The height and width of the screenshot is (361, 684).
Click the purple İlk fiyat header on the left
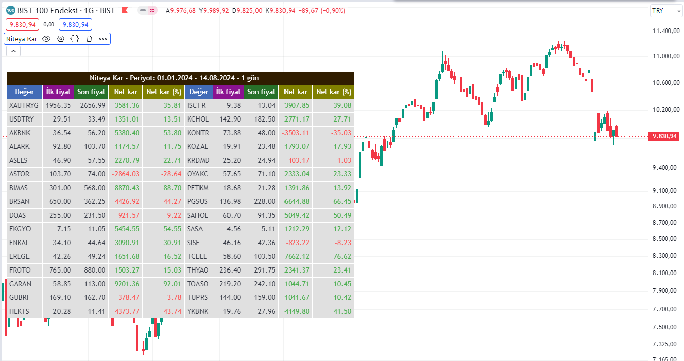pyautogui.click(x=58, y=92)
